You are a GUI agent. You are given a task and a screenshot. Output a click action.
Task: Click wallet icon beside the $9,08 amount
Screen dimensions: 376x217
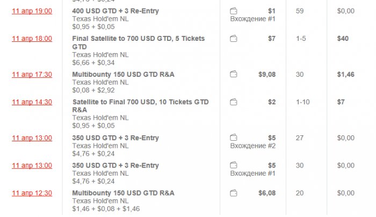pos(234,75)
